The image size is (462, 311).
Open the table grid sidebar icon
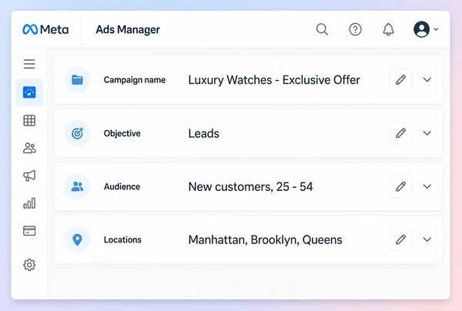(29, 120)
